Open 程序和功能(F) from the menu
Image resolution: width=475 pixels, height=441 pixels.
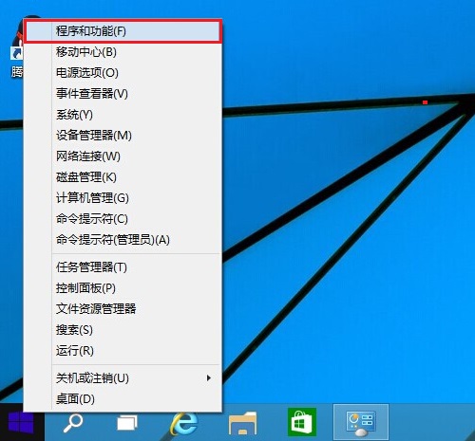click(123, 31)
